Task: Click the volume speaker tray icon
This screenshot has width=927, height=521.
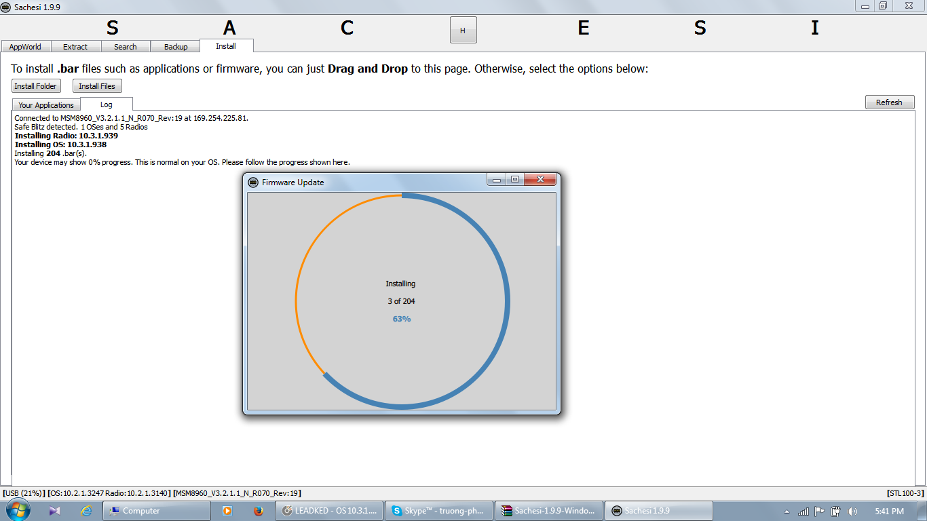Action: click(853, 512)
